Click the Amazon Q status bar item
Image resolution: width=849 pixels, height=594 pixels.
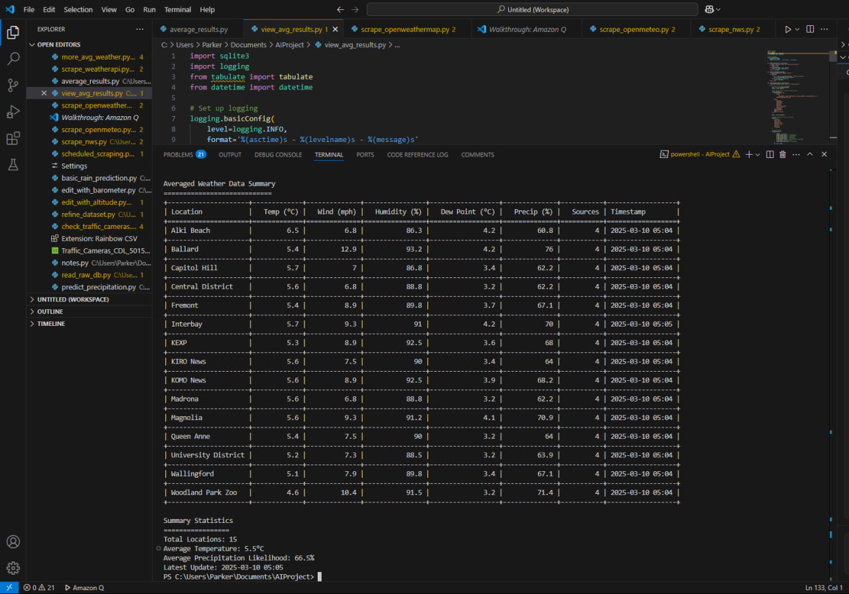(x=83, y=587)
